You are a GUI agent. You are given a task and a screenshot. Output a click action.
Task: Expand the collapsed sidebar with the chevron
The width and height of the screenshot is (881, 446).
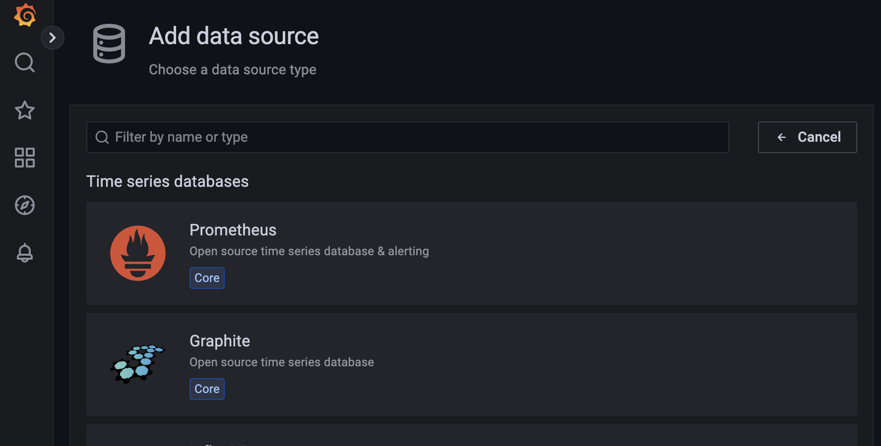[x=53, y=37]
